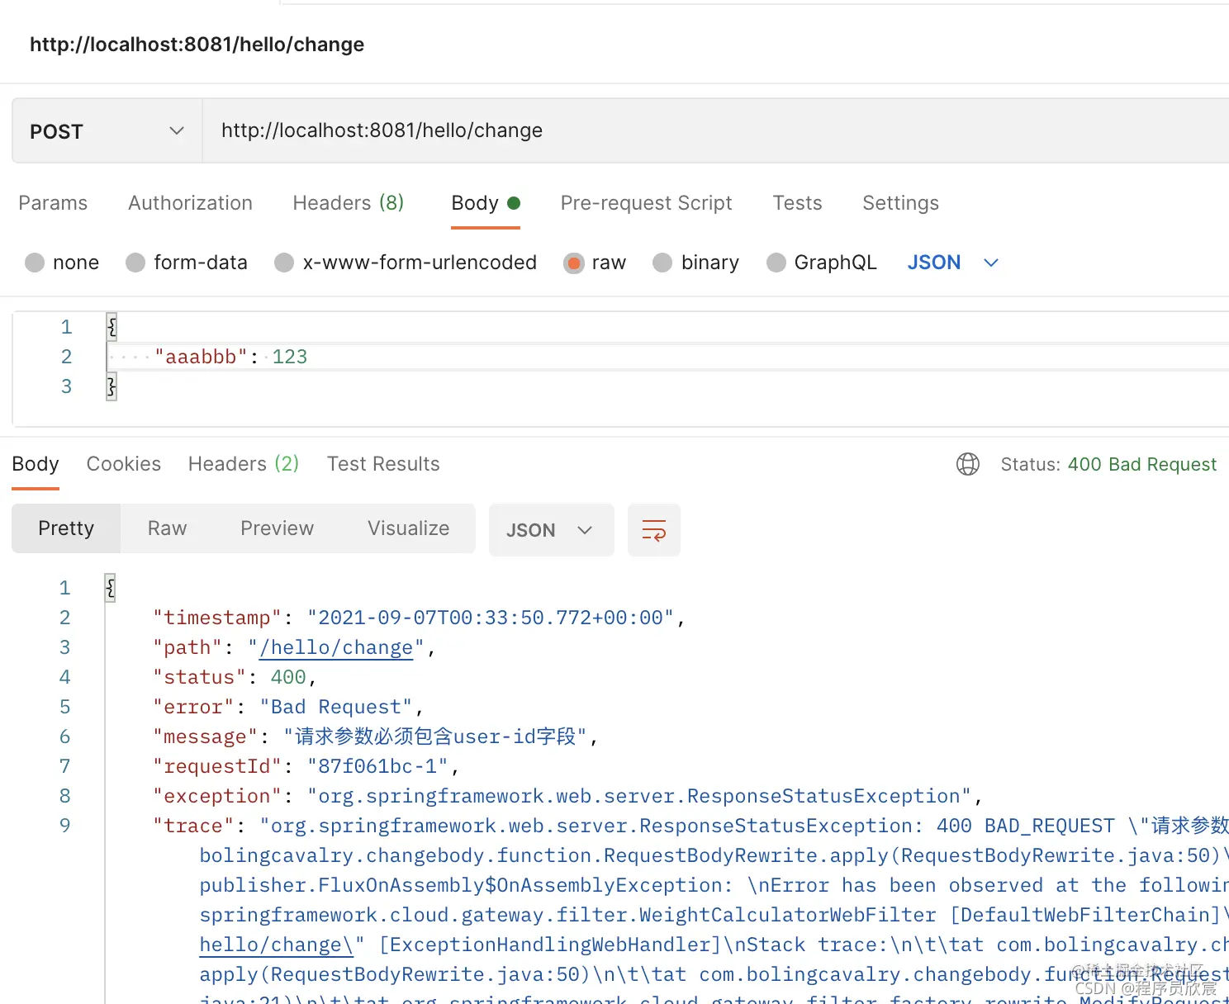Click line number 2 in request editor

click(66, 357)
